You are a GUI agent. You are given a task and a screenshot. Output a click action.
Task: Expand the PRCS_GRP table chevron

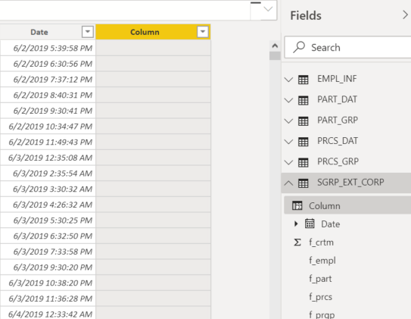[288, 162]
